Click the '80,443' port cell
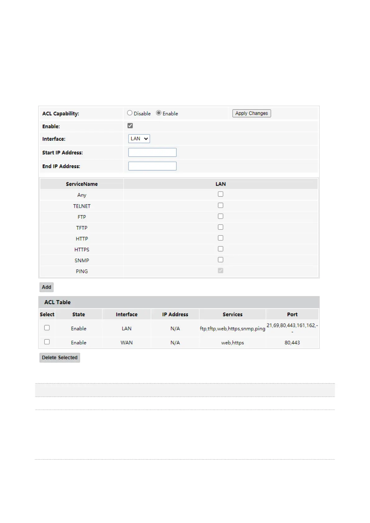370x523 pixels. click(x=292, y=343)
